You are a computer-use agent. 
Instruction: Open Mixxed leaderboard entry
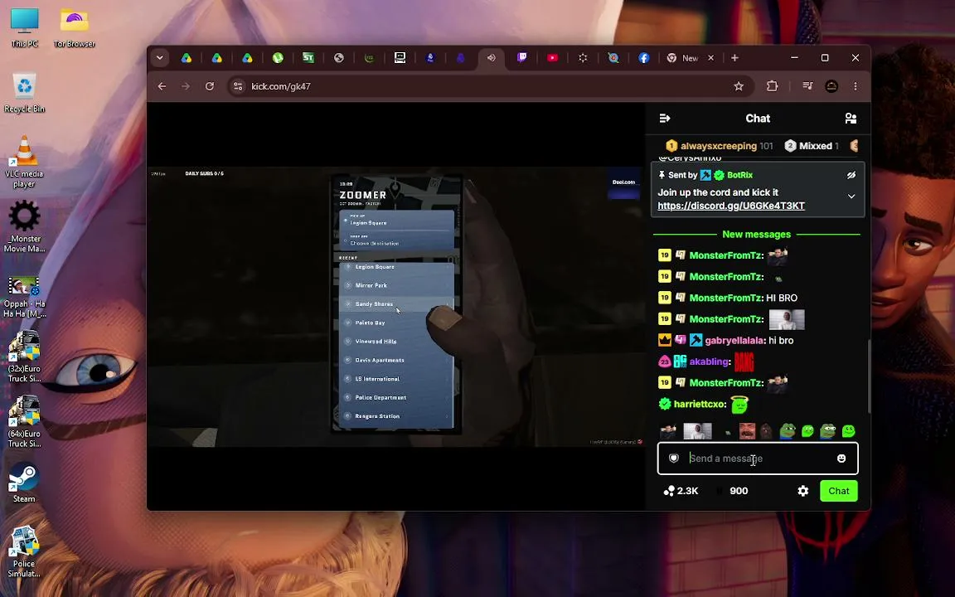pos(812,146)
